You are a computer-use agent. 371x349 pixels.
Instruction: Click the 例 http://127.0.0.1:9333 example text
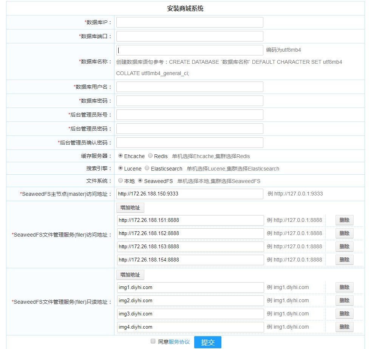pos(295,194)
